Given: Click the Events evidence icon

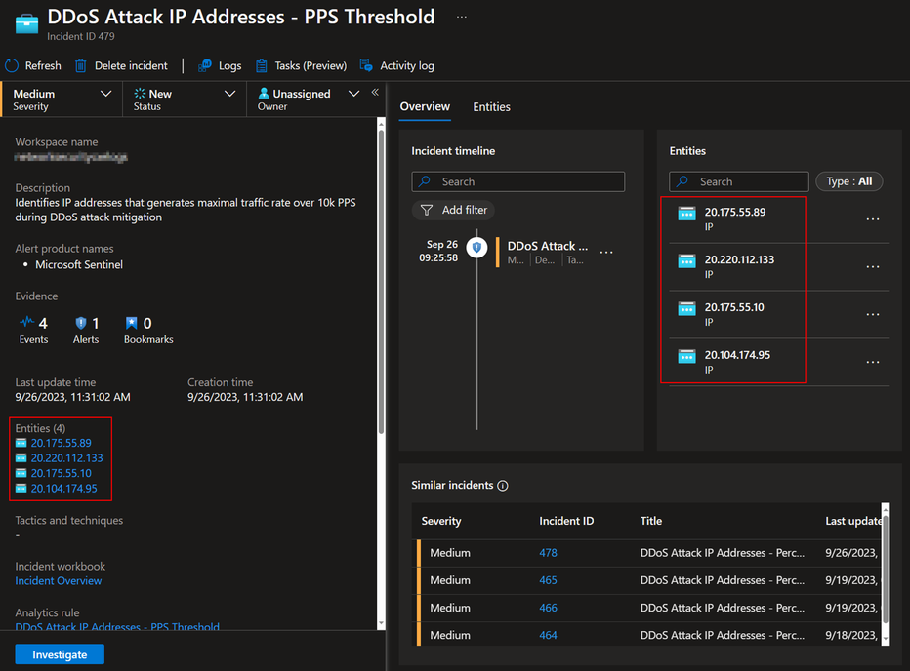Looking at the screenshot, I should coord(26,322).
